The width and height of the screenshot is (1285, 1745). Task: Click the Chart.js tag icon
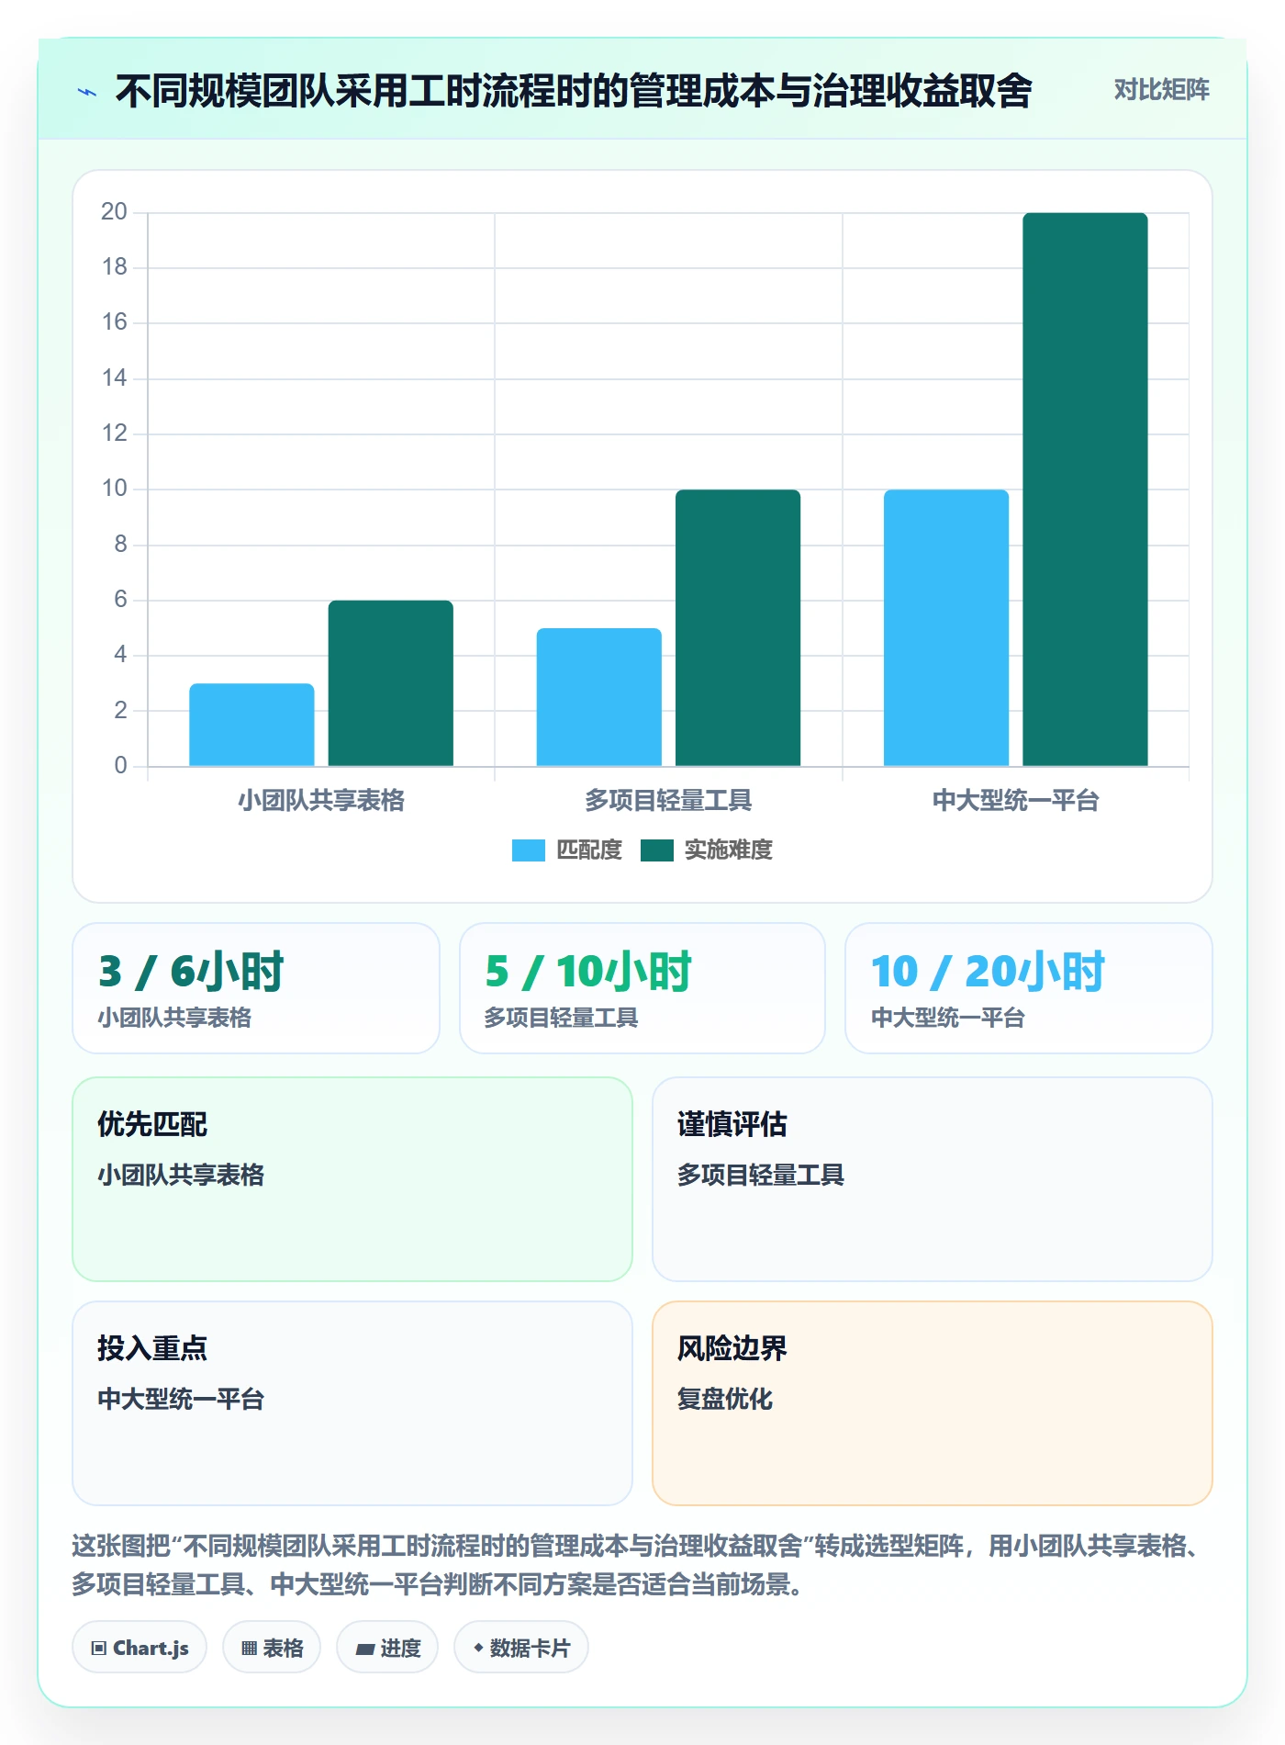[x=99, y=1648]
